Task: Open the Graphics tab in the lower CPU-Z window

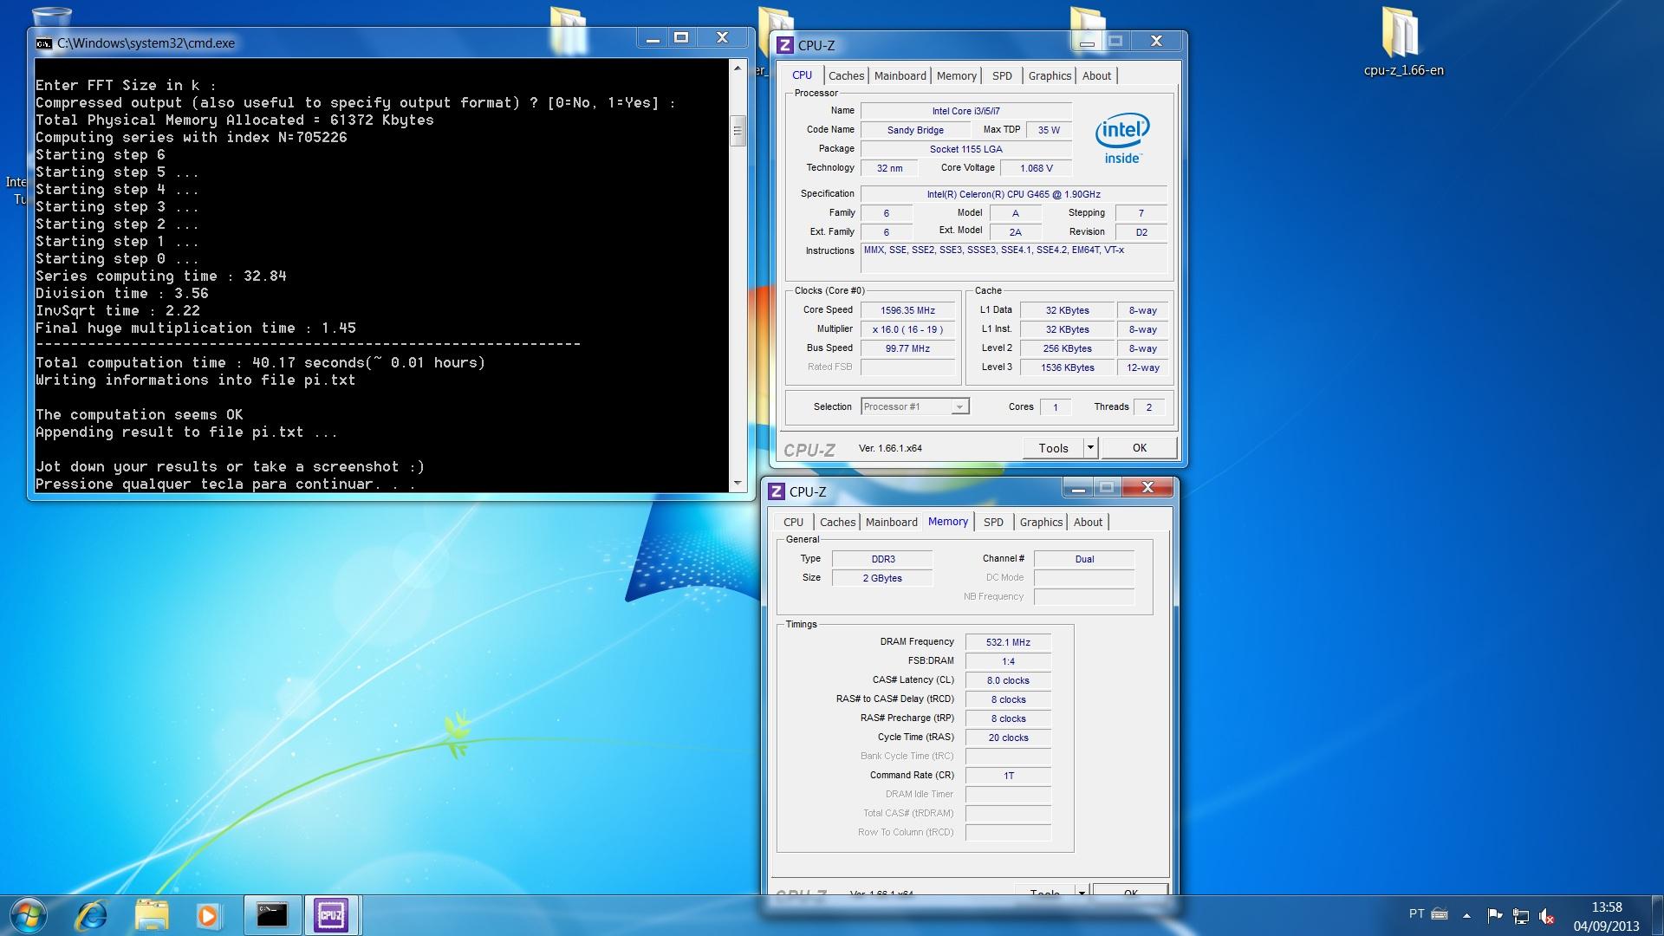Action: (x=1041, y=522)
